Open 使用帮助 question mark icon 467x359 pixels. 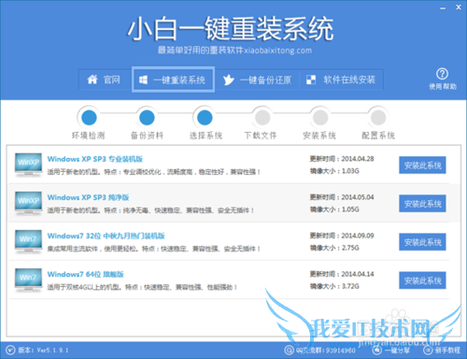click(x=442, y=74)
